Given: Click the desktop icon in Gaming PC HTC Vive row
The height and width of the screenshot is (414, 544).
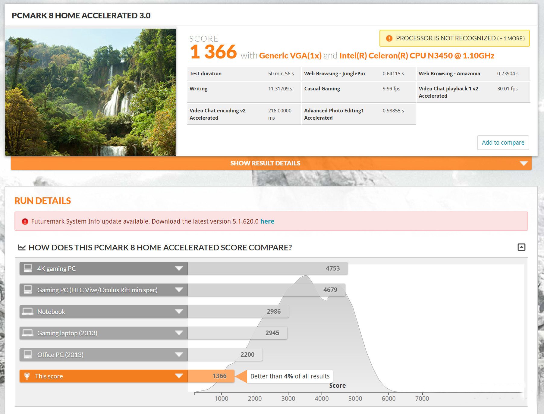Looking at the screenshot, I should click(28, 290).
